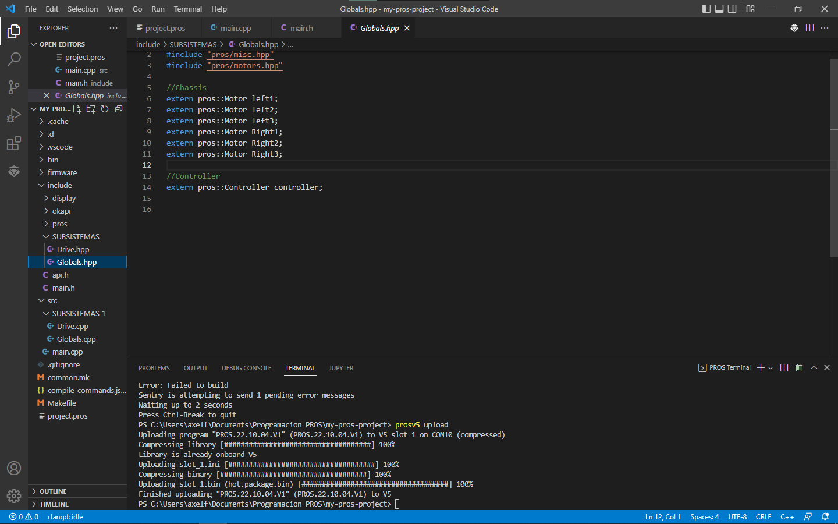Viewport: 838px width, 524px height.
Task: Refresh the explorer file tree
Action: click(x=105, y=109)
